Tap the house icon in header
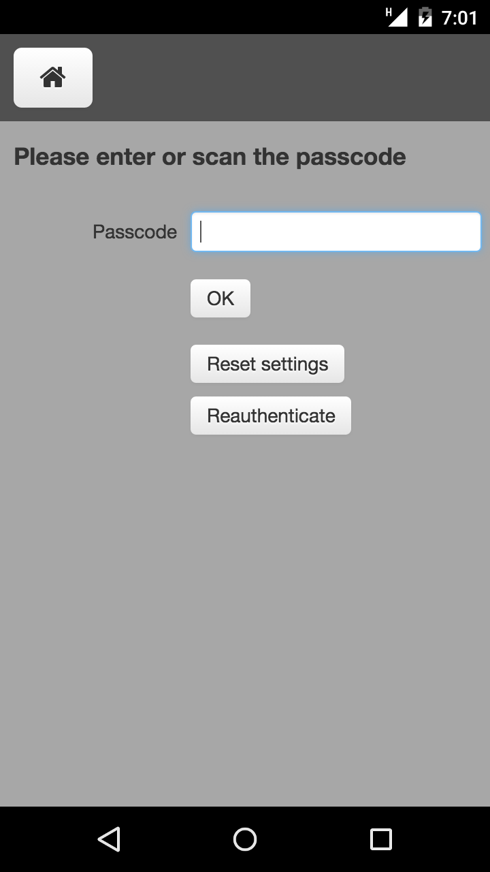This screenshot has height=872, width=490. [x=53, y=78]
